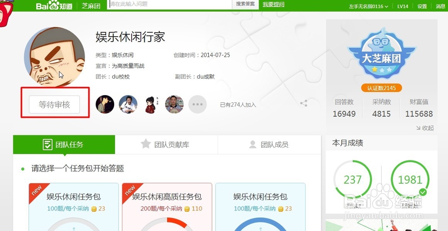The image size is (448, 231).
Task: Open 设置 in the top bar
Action: [422, 6]
